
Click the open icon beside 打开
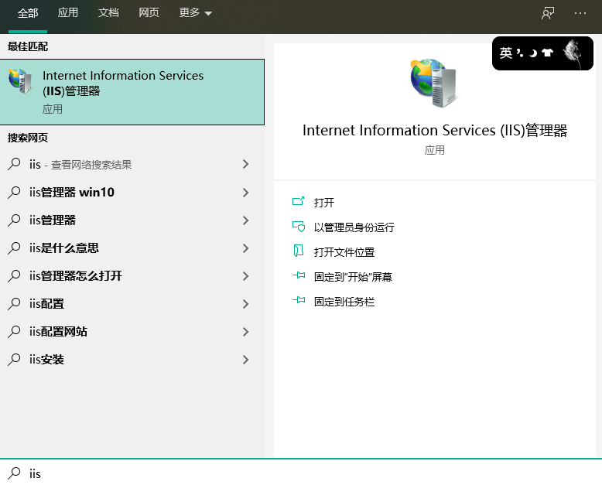click(299, 201)
